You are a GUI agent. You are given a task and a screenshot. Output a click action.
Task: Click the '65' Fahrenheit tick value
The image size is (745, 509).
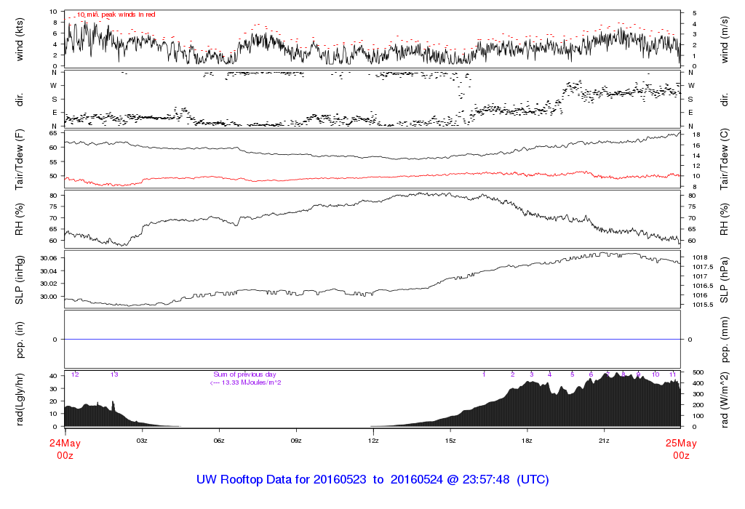tap(53, 133)
